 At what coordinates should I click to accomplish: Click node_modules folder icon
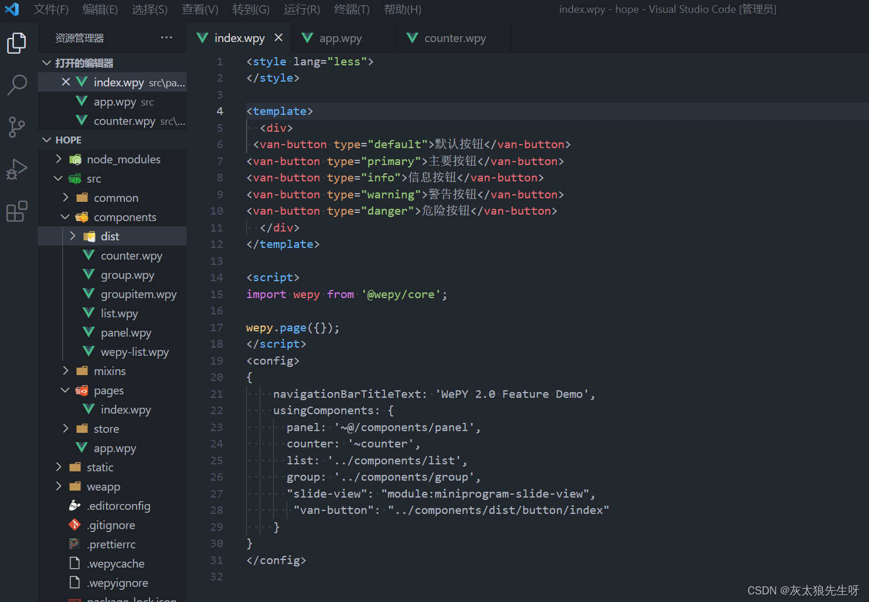point(75,159)
